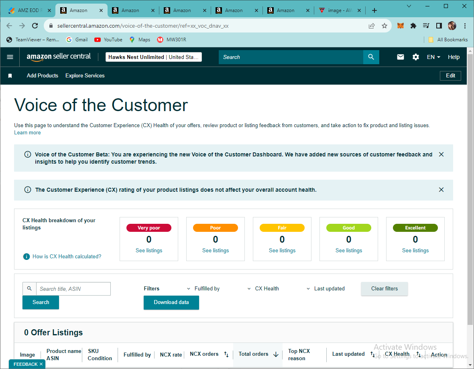
Task: Open the All Bookmarks folder
Action: [x=448, y=40]
